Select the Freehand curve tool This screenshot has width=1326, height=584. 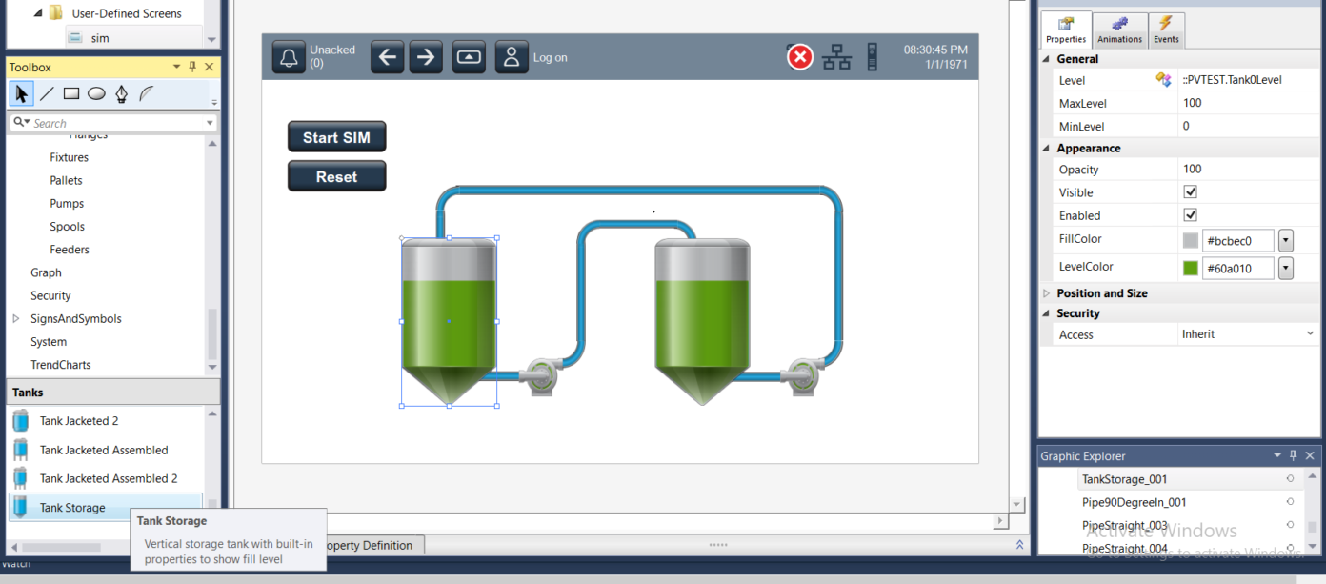(145, 92)
